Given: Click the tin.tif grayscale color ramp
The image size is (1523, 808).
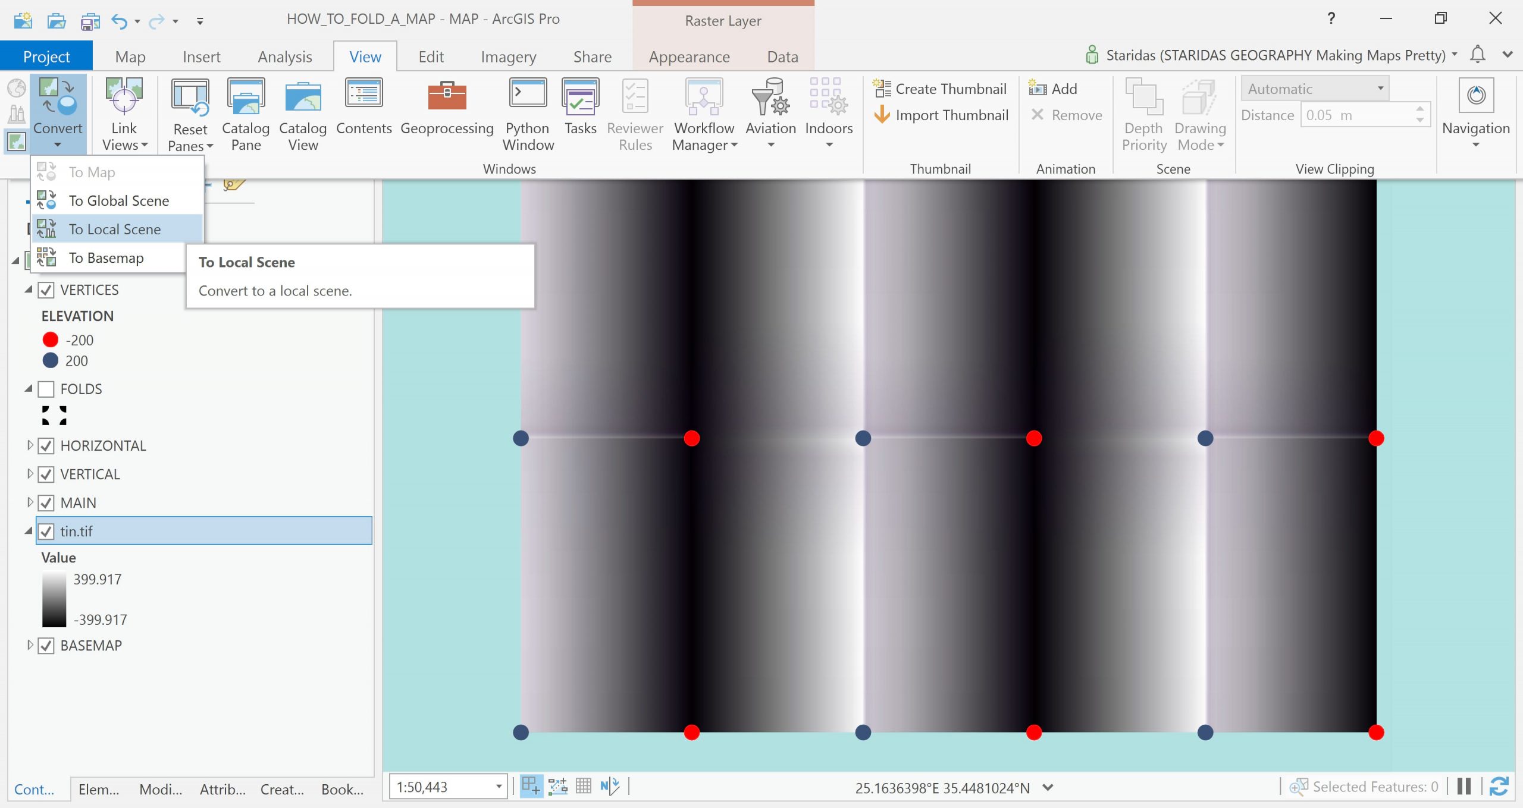Looking at the screenshot, I should coord(54,599).
